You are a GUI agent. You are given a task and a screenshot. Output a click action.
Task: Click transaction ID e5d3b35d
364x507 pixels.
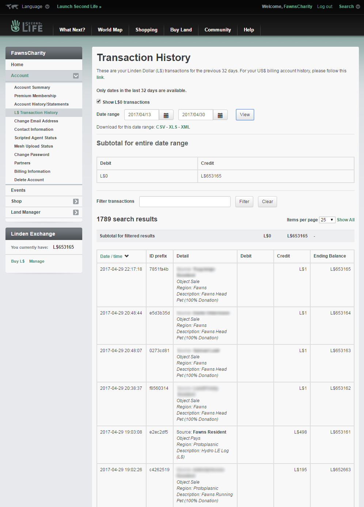160,313
